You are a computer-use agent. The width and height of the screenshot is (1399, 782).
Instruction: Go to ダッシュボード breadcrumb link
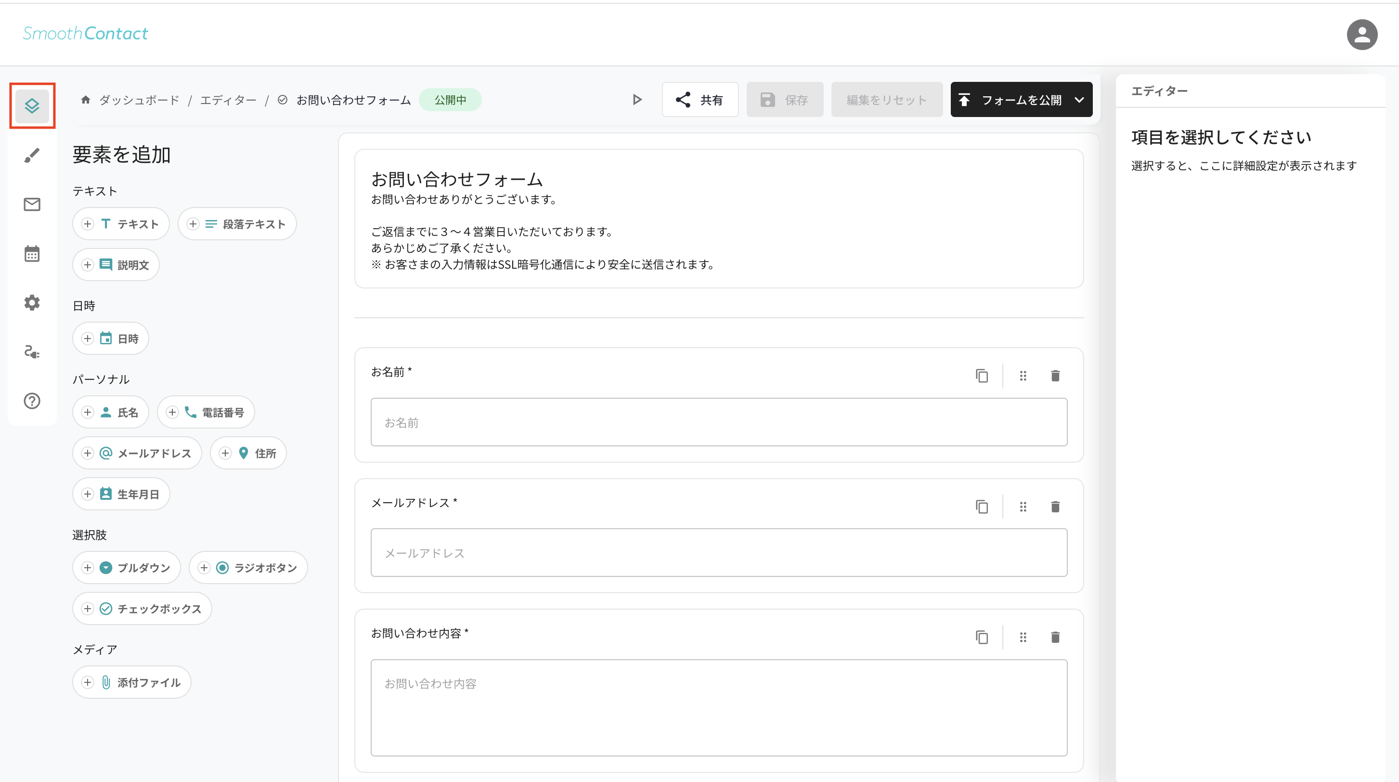point(139,100)
